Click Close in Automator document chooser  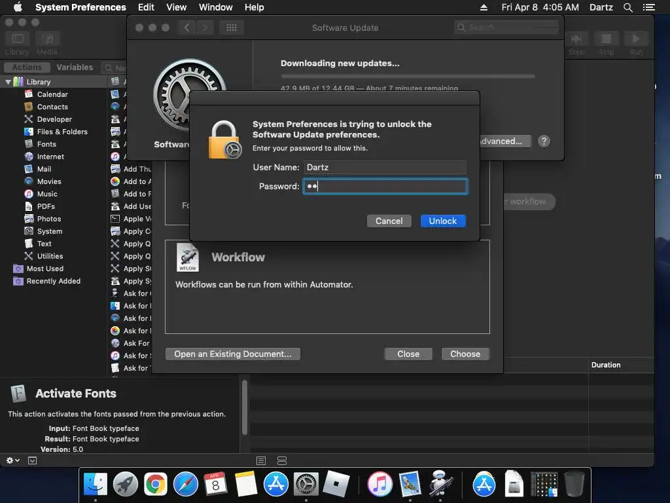coord(408,354)
